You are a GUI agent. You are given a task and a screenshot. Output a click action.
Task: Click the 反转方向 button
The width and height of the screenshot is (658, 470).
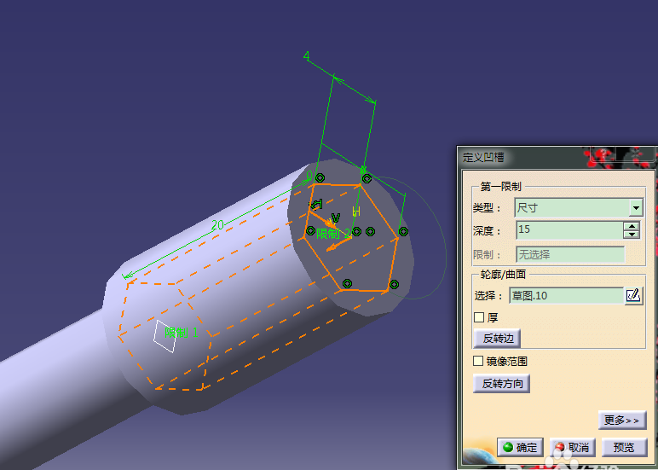[x=501, y=384]
